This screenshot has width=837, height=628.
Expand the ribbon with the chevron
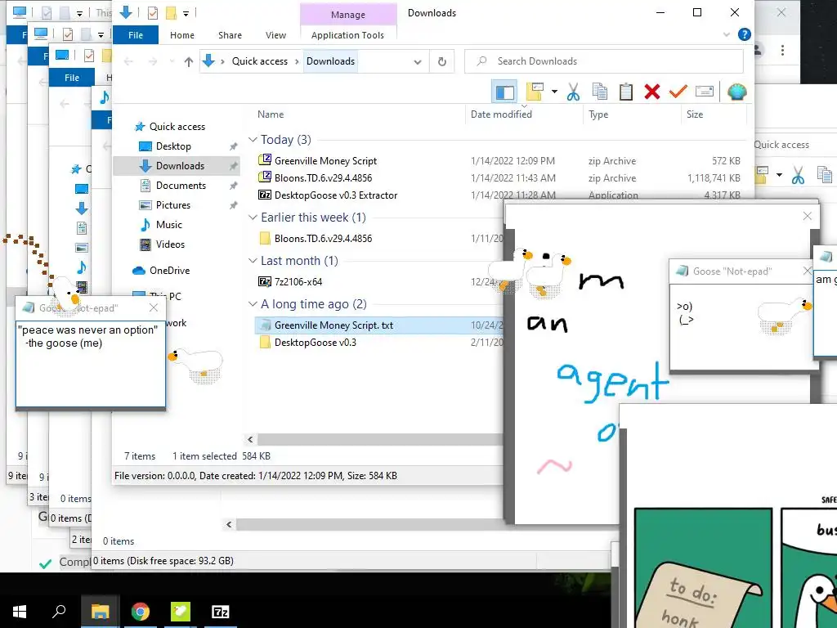726,34
